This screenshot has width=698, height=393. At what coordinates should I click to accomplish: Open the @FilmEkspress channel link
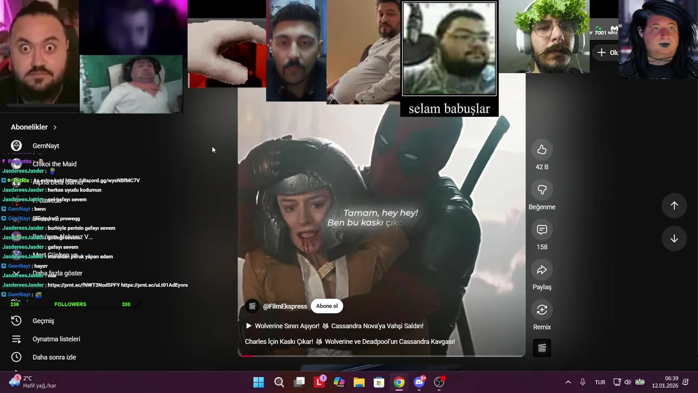pos(285,306)
